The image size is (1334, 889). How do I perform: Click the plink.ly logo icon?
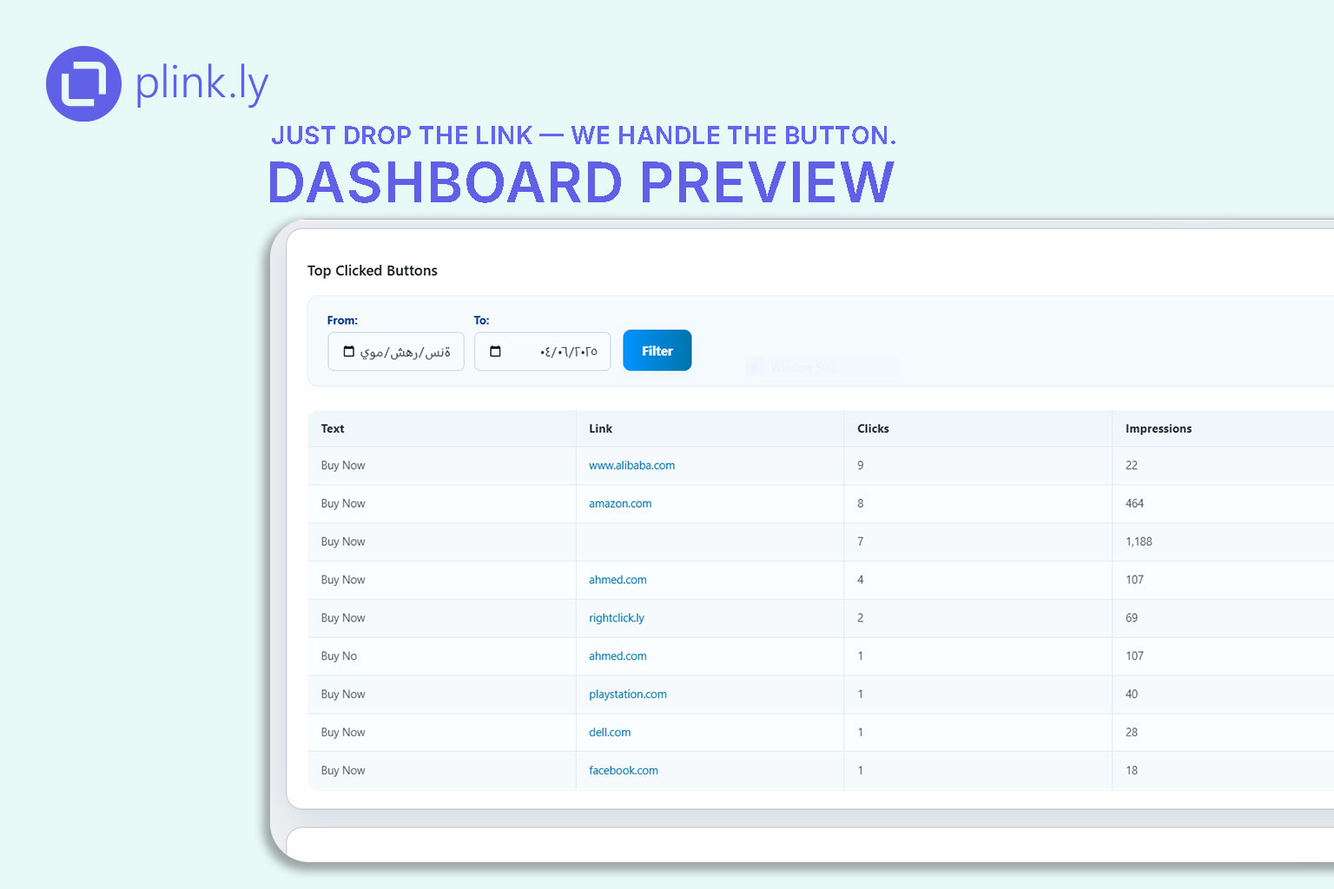point(83,83)
